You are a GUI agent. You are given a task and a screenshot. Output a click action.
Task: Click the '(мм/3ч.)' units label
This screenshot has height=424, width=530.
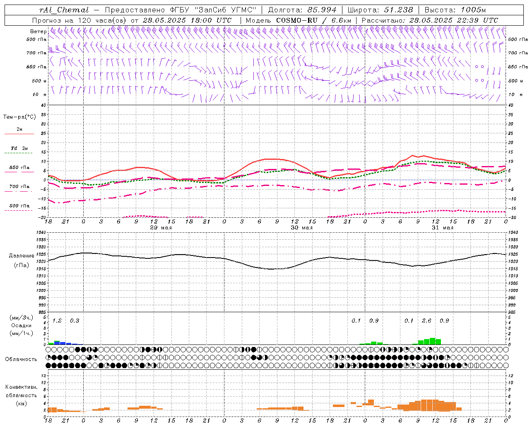[x=21, y=318]
